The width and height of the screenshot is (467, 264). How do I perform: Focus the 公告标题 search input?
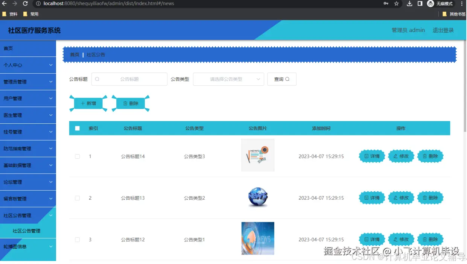click(129, 79)
